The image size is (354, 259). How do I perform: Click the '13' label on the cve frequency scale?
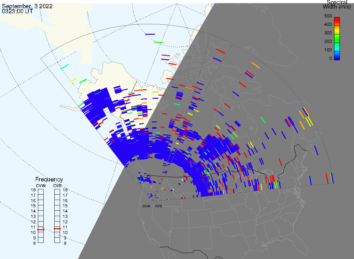click(65, 217)
